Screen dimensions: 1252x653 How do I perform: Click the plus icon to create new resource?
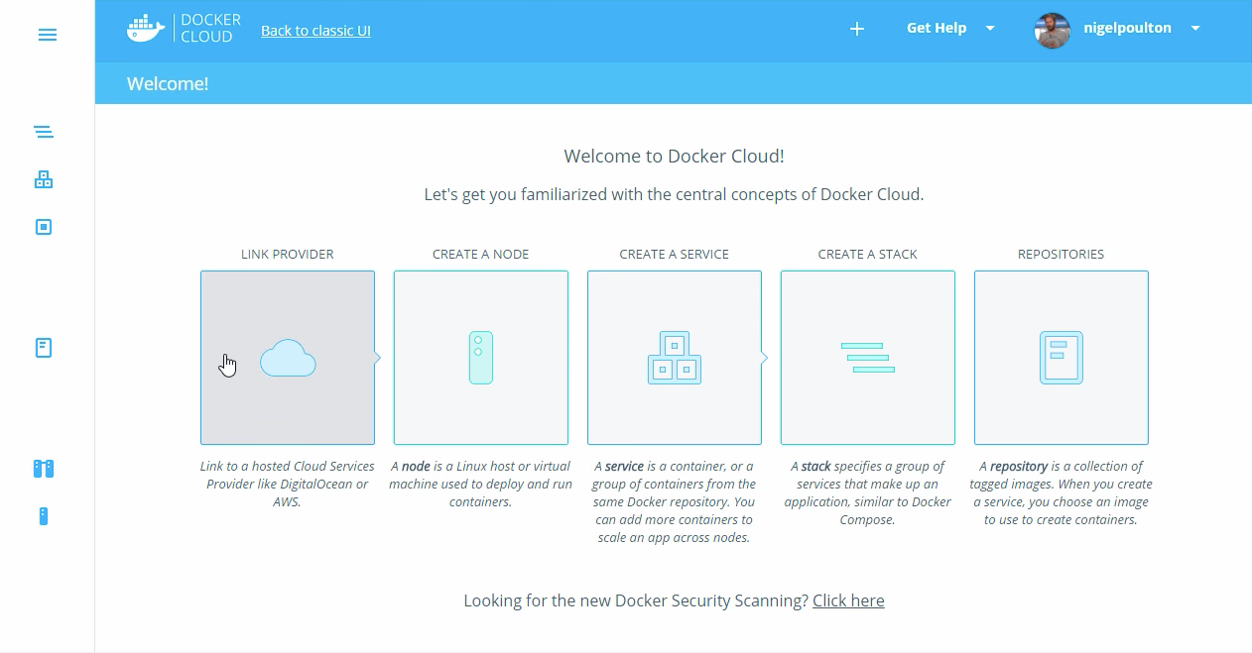[856, 29]
